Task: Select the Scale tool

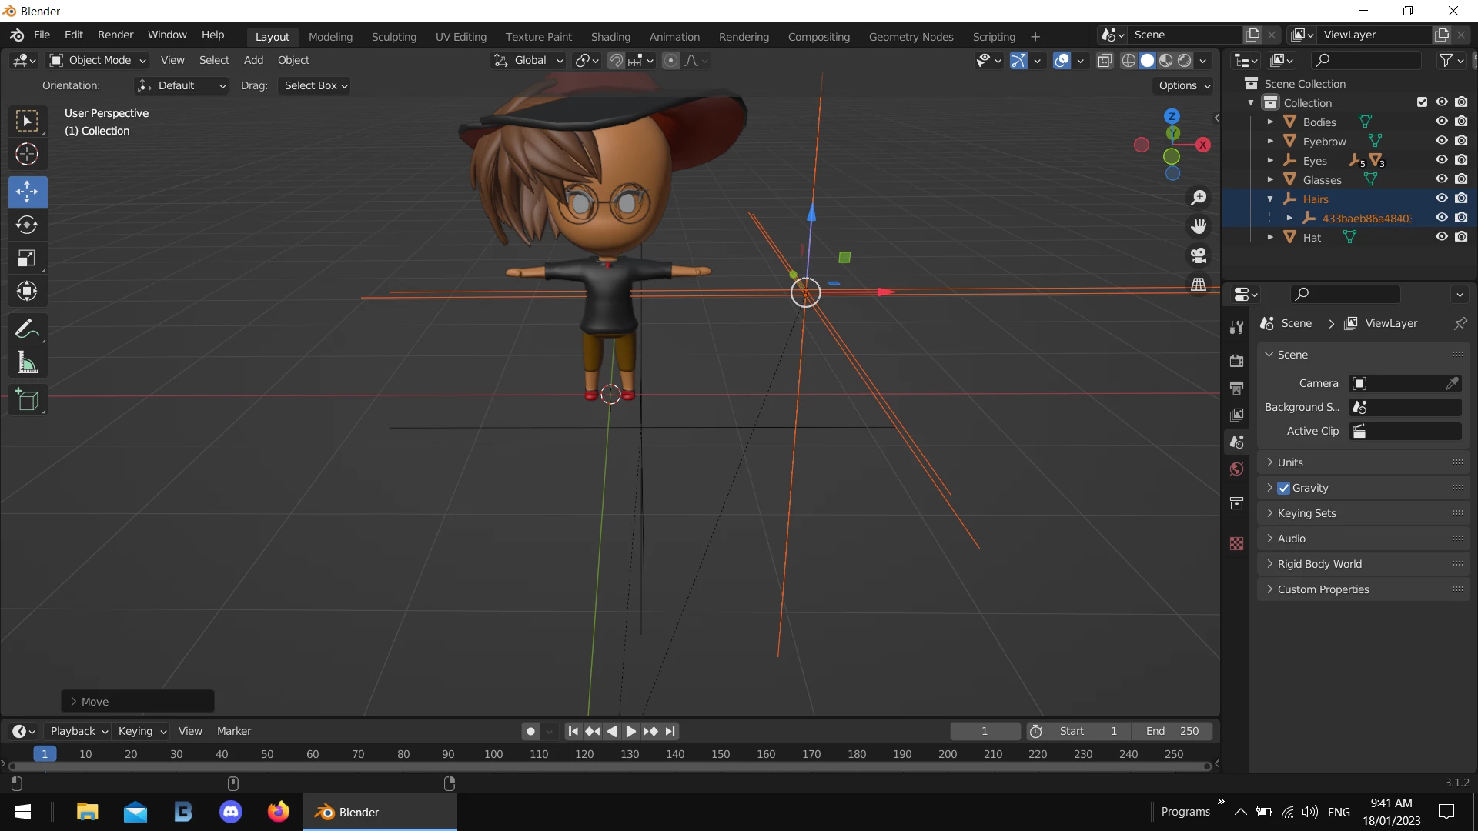Action: 27,258
